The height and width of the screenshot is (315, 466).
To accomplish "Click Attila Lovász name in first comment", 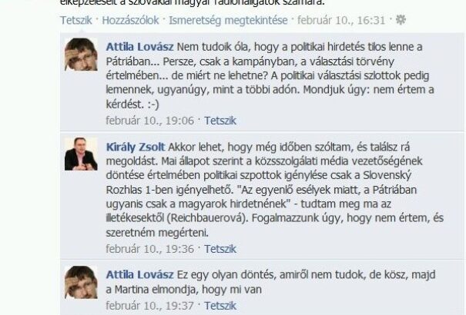I will click(139, 47).
